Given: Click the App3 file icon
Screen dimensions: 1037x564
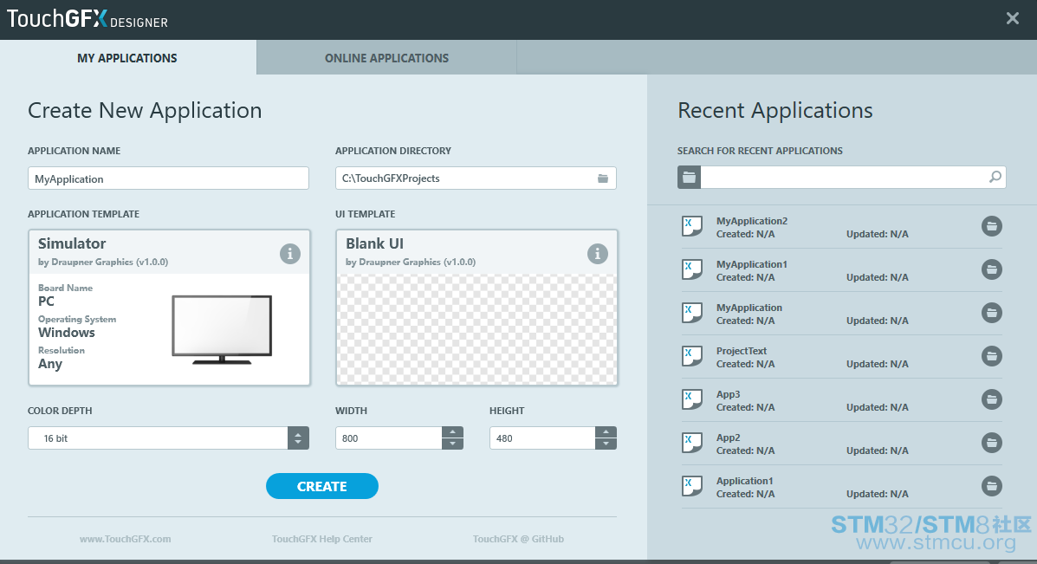Looking at the screenshot, I should click(692, 399).
